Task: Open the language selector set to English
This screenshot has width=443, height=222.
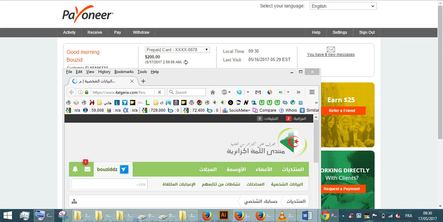Action: [343, 6]
